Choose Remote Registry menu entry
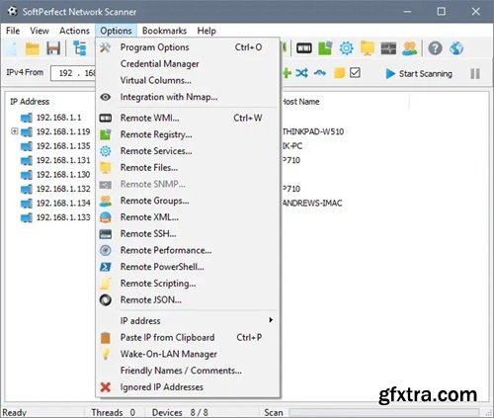 [188, 134]
